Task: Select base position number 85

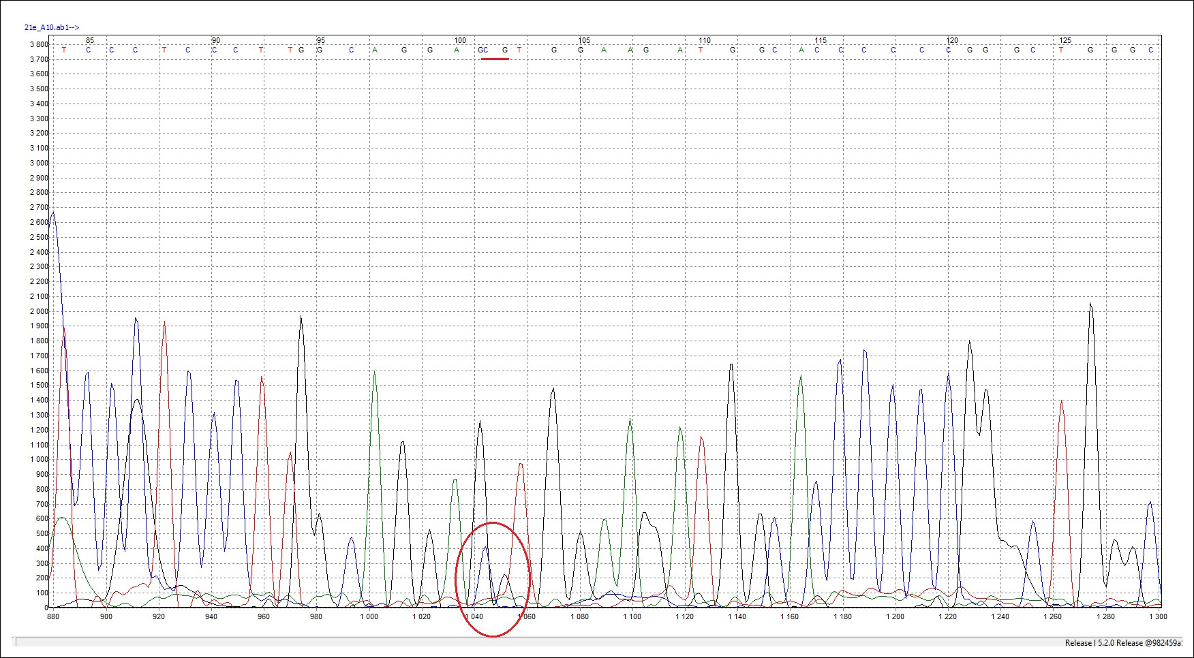Action: click(x=90, y=41)
